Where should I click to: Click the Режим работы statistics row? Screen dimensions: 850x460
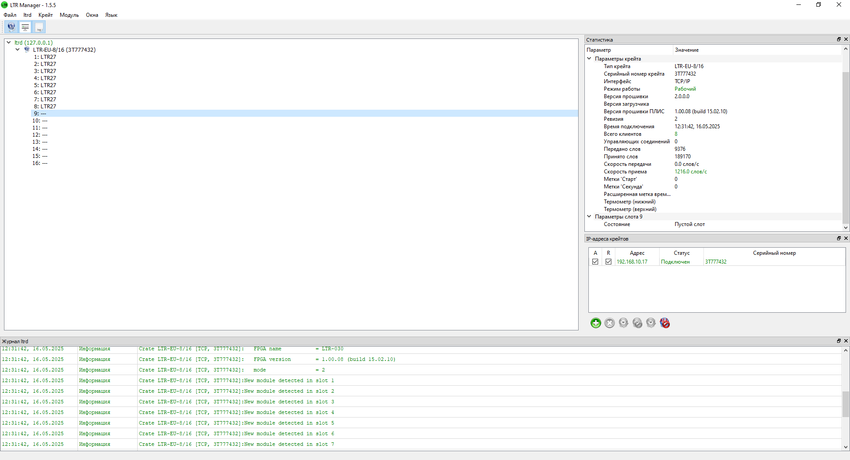713,88
